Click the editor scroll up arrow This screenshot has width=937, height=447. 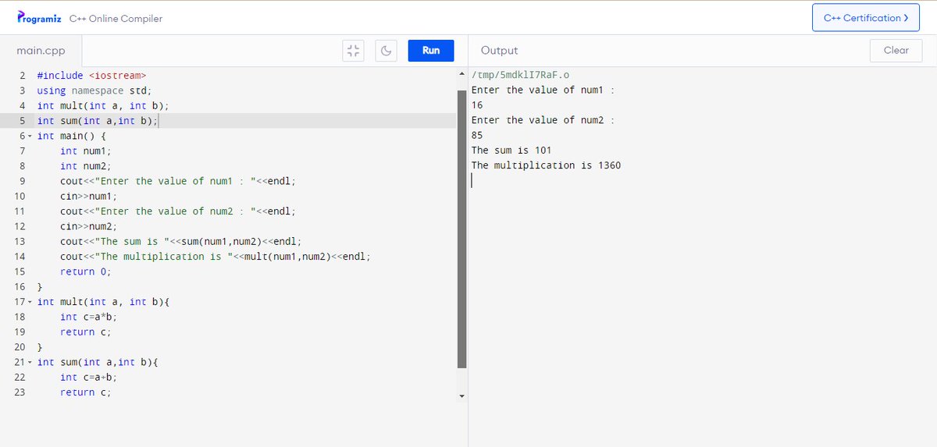point(461,74)
